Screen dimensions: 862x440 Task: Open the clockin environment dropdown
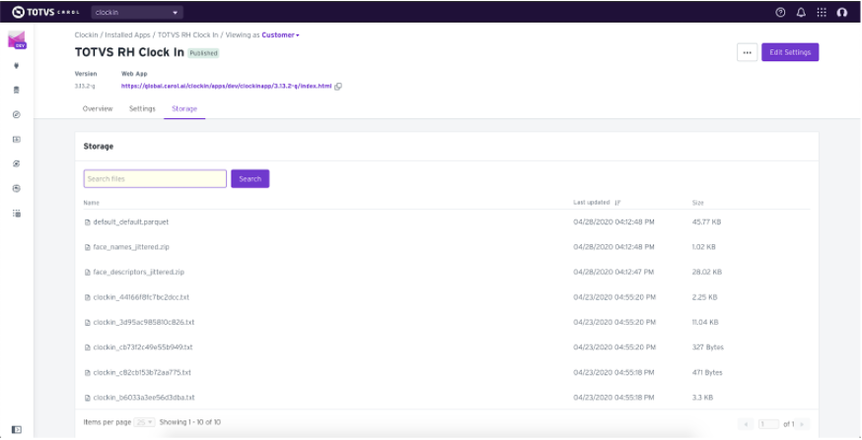(137, 12)
